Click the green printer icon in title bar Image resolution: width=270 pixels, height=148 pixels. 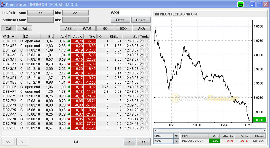coord(240,5)
